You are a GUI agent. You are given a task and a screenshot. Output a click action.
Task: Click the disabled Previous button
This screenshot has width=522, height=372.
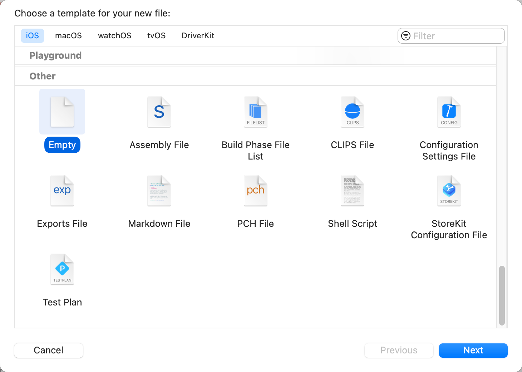(399, 350)
